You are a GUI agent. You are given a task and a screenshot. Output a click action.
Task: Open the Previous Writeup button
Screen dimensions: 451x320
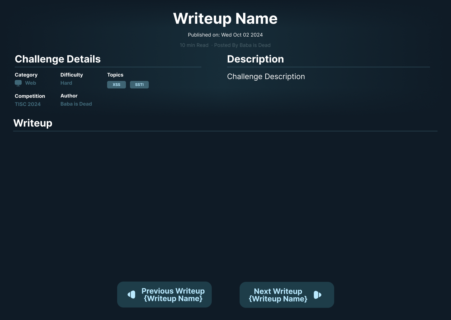164,295
